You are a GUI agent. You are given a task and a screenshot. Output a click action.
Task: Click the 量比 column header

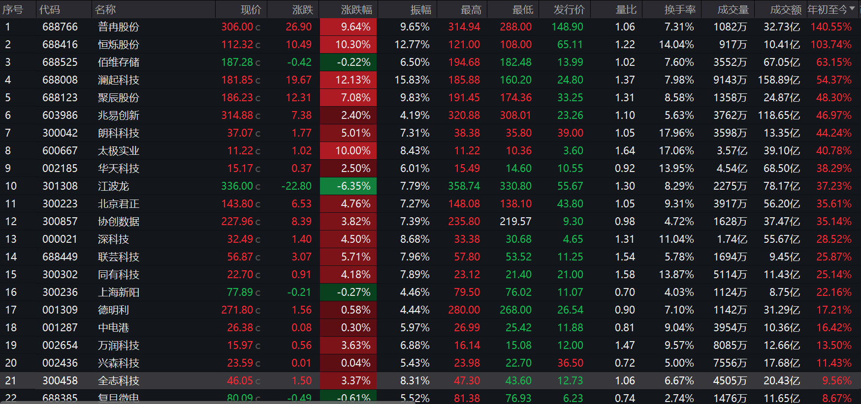(626, 10)
